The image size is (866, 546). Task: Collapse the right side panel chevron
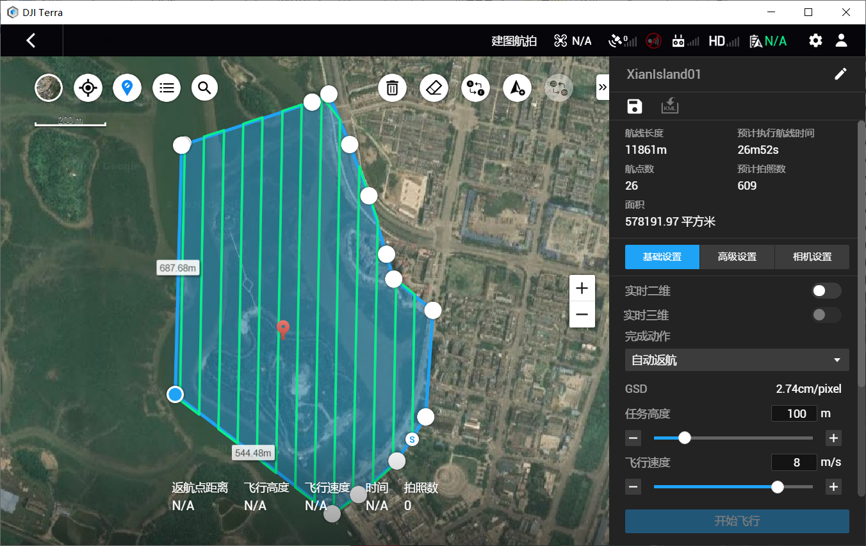602,87
